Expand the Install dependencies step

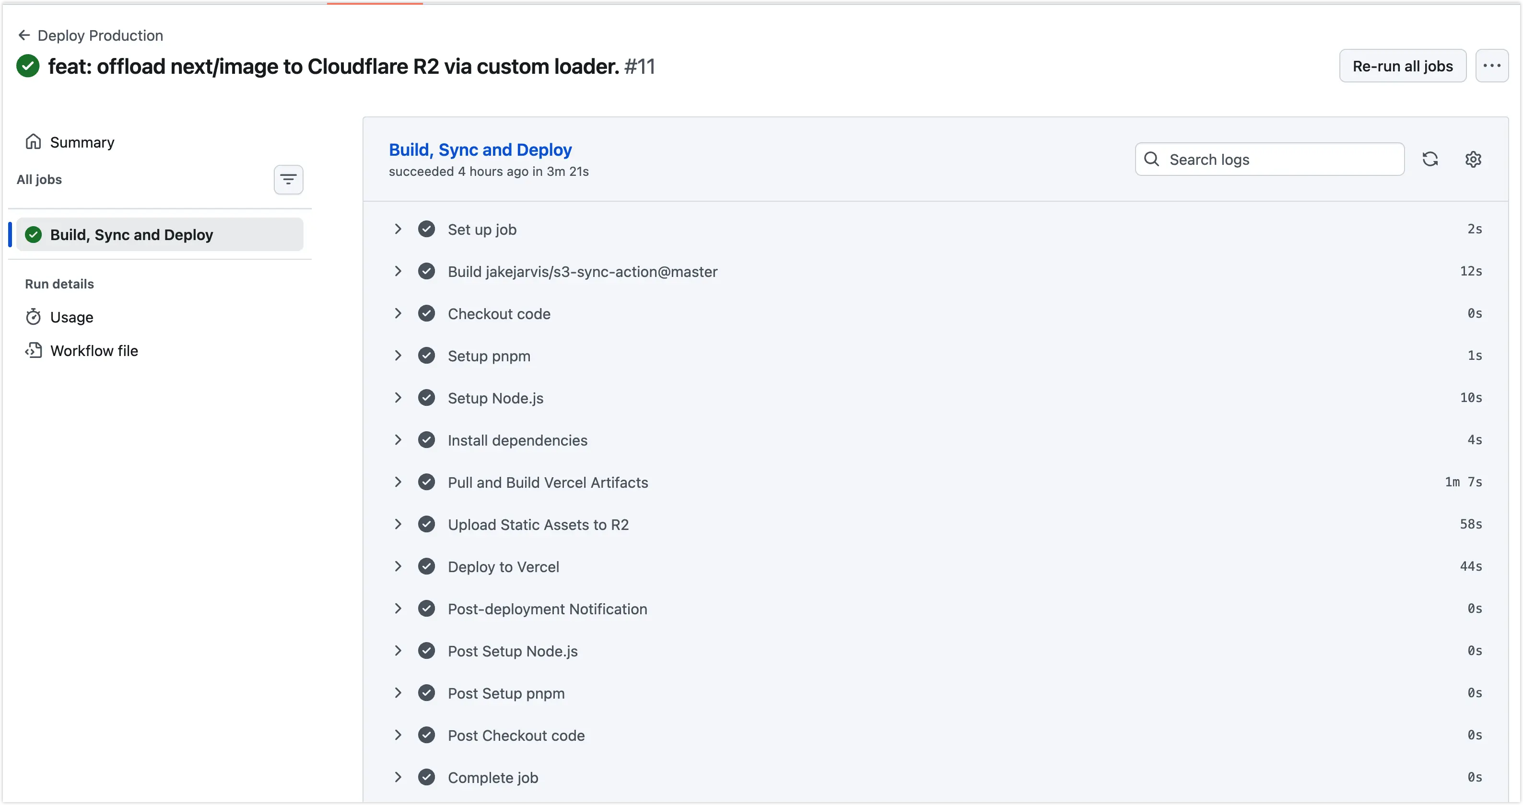[x=398, y=440]
